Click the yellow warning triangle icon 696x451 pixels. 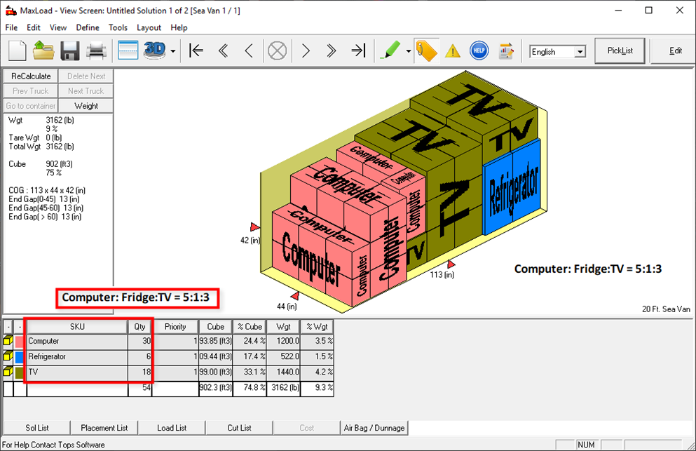pos(453,51)
